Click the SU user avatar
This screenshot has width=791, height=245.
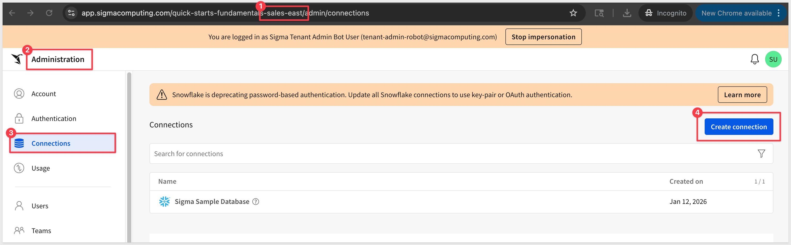click(773, 59)
